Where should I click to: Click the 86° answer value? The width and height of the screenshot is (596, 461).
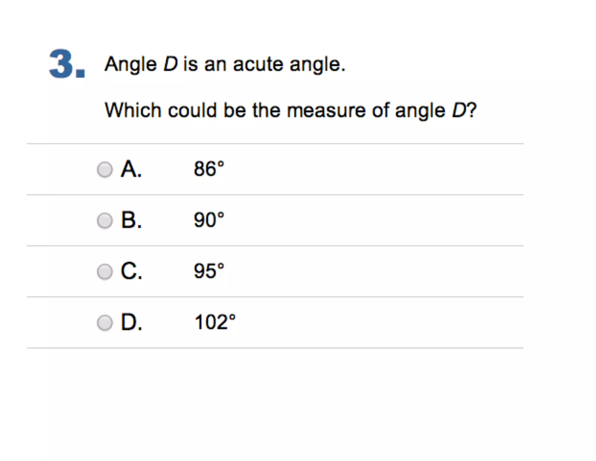209,169
